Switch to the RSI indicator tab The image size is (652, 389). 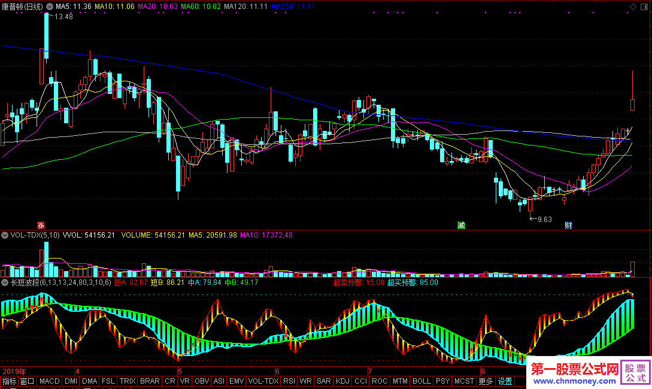[289, 381]
